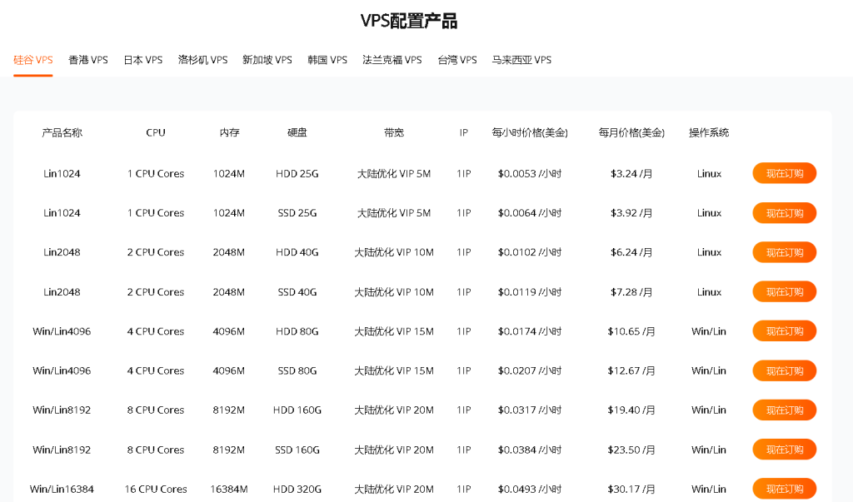Select the 洛杉矶 VPS tab
Image resolution: width=853 pixels, height=502 pixels.
click(x=202, y=60)
